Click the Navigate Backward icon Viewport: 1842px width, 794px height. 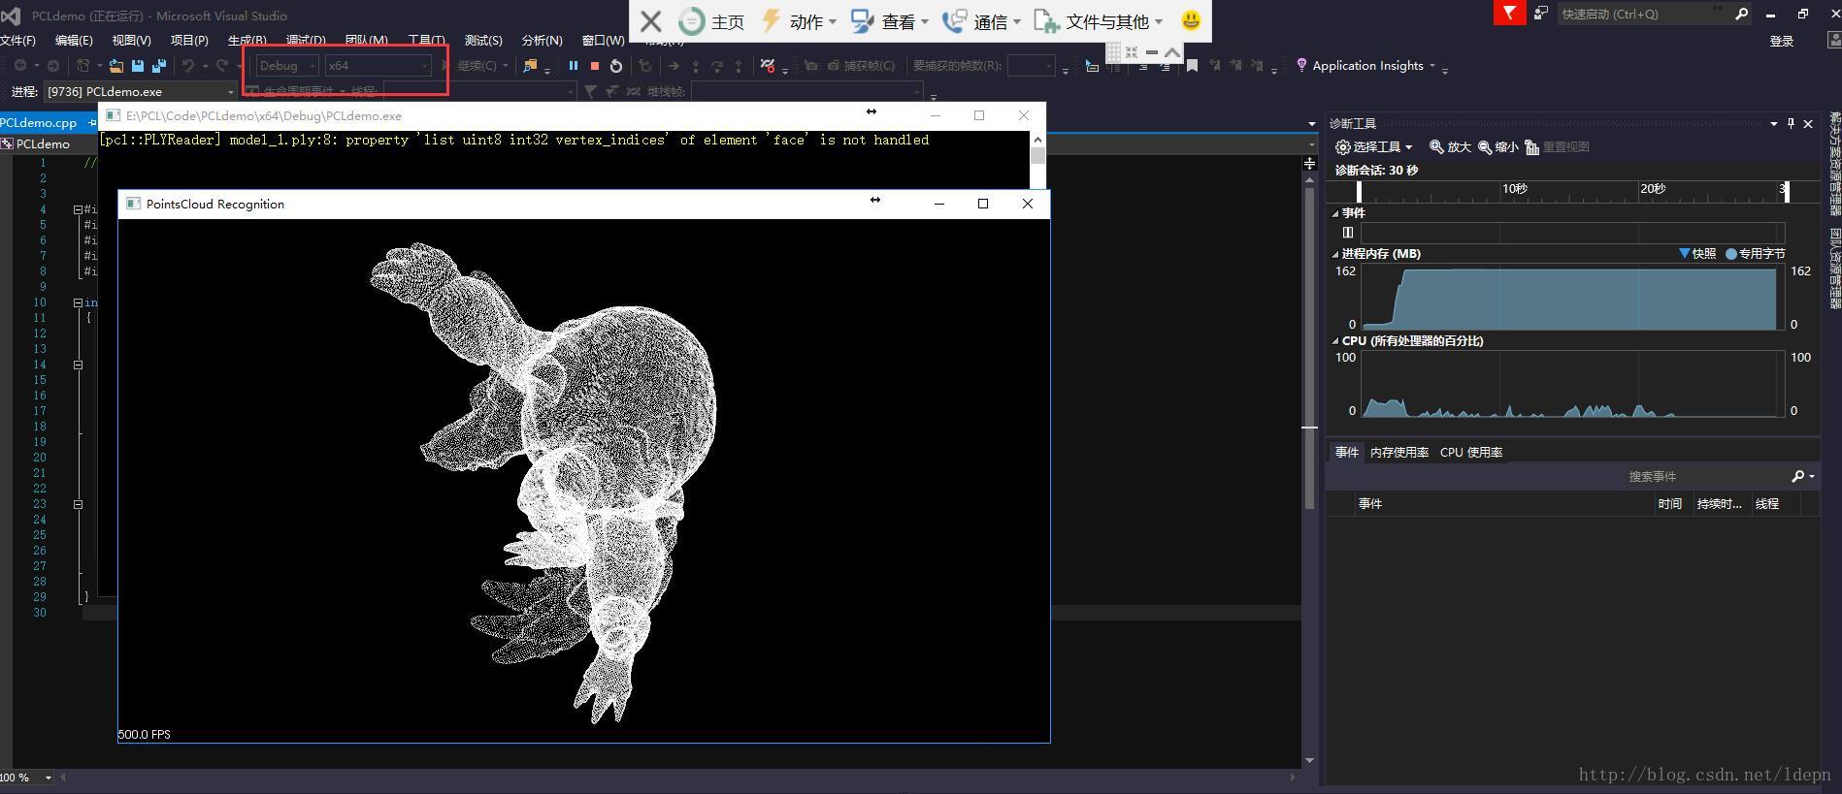point(20,66)
